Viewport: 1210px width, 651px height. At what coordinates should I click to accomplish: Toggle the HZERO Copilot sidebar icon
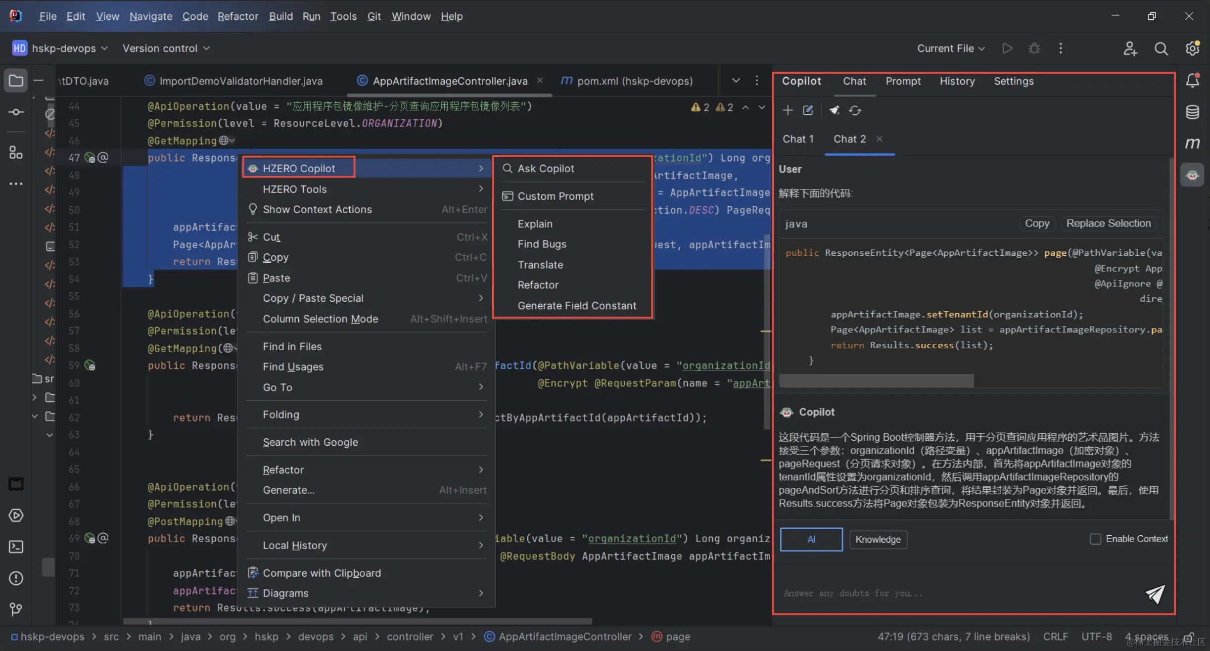click(1193, 175)
